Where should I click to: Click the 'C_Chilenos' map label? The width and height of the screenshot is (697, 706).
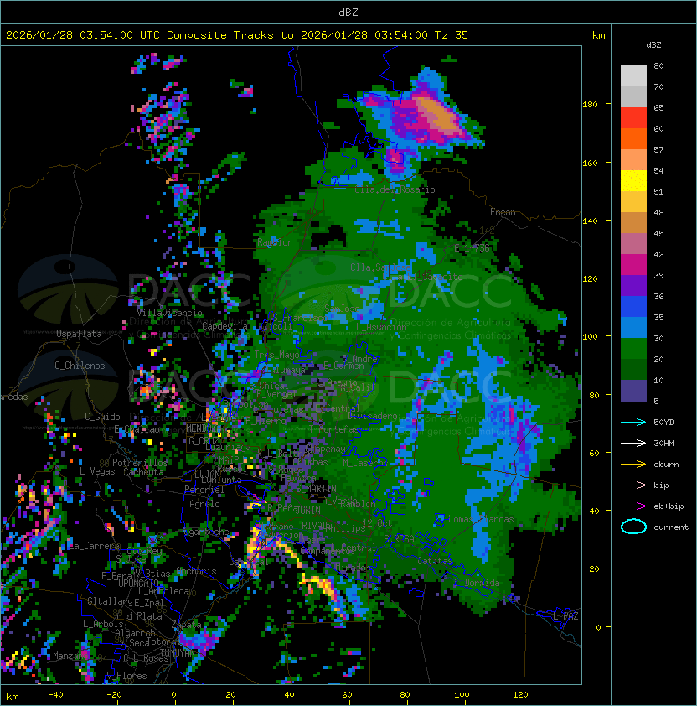pyautogui.click(x=80, y=366)
